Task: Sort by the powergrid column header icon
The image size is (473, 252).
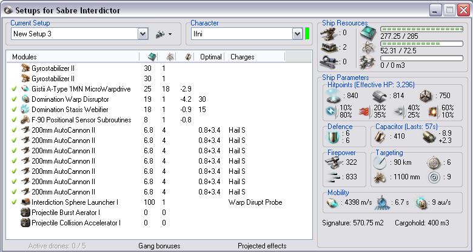Action: (170, 57)
